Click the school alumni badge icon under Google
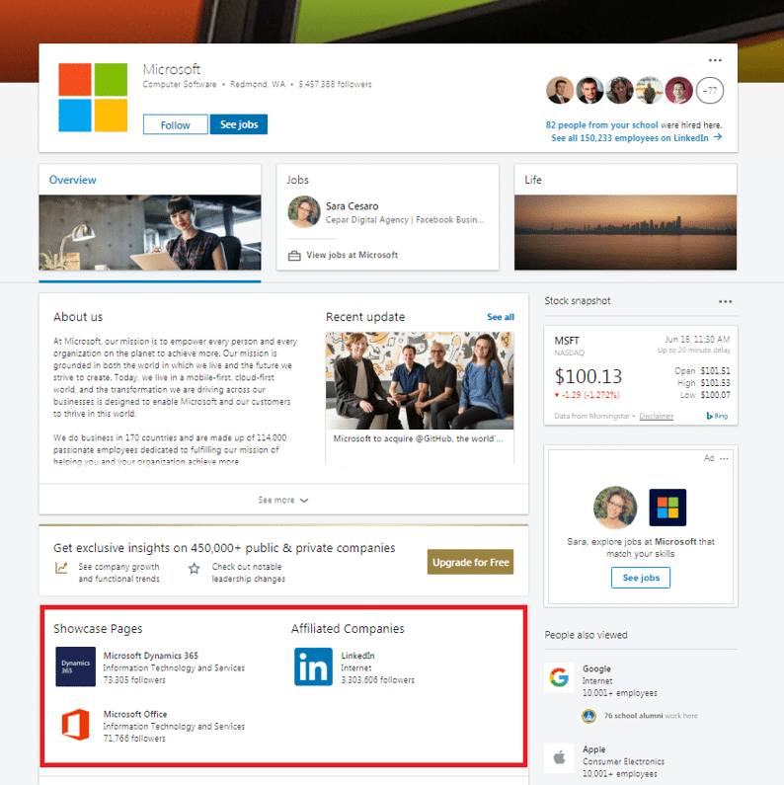This screenshot has height=785, width=784. coord(588,716)
